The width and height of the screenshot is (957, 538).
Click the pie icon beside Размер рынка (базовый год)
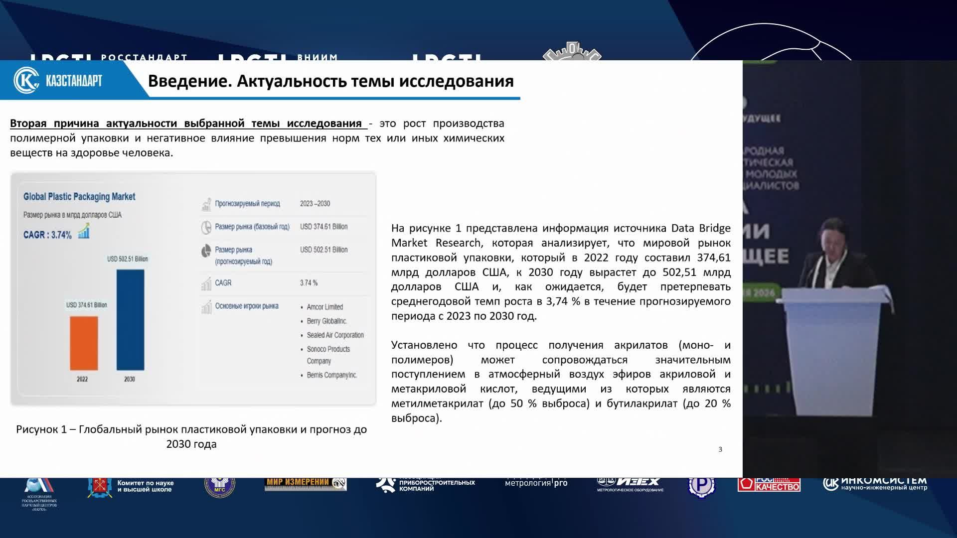206,227
